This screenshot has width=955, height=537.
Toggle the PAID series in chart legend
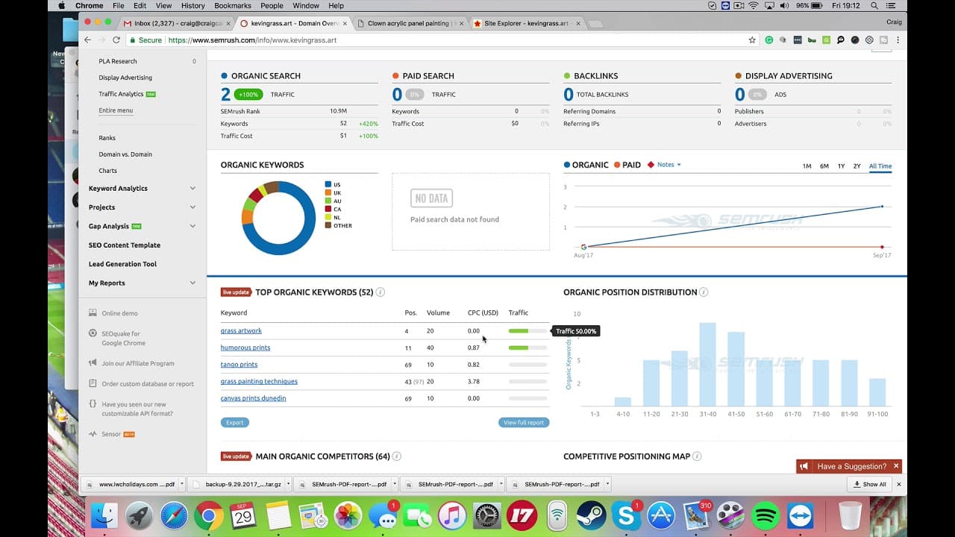pos(627,165)
